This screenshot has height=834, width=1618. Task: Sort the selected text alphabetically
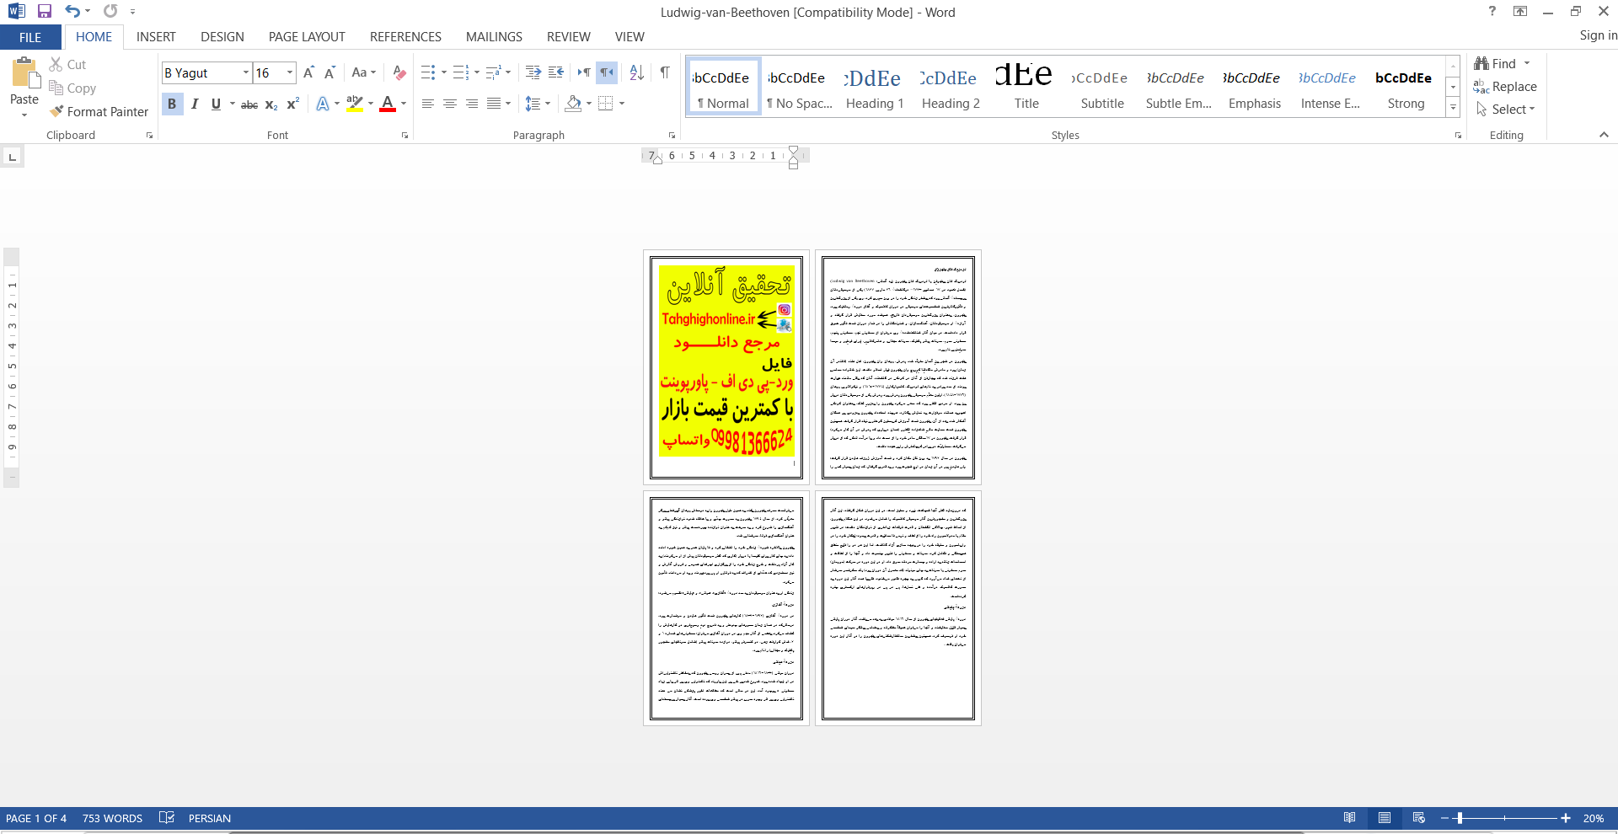(637, 73)
